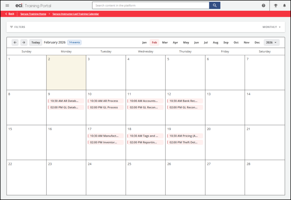Viewport: 291px width, 200px height.
Task: Click the magnifier search button
Action: click(x=215, y=6)
